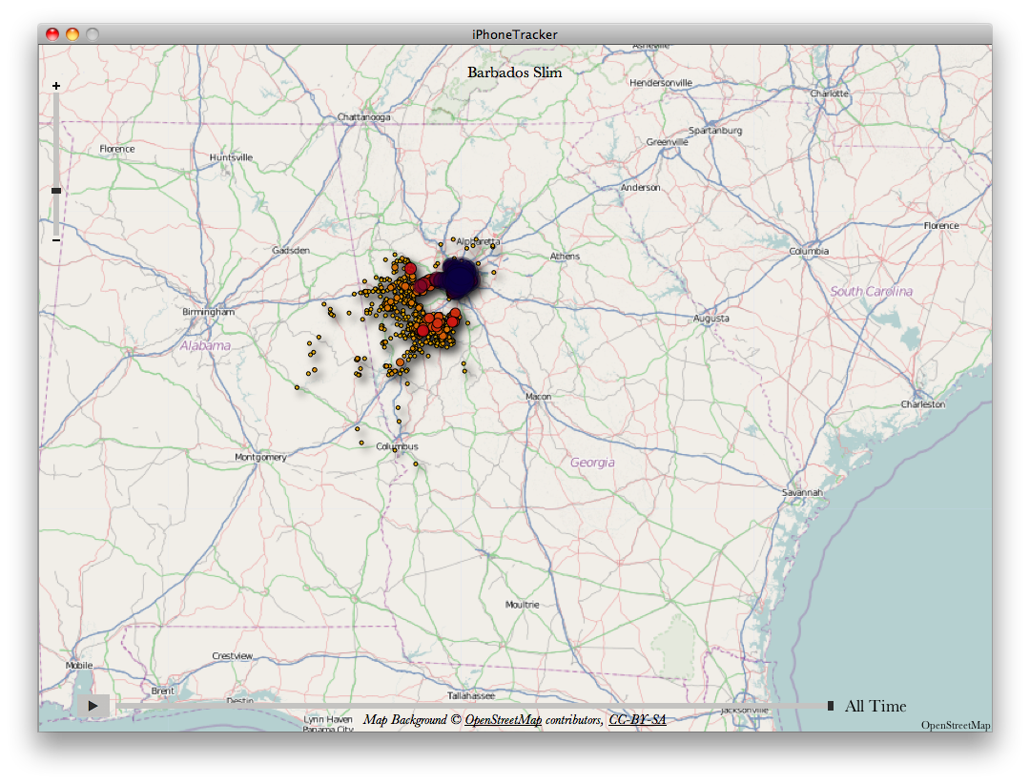Open the OpenStreetMap contributors link
This screenshot has width=1030, height=784.
pos(504,719)
